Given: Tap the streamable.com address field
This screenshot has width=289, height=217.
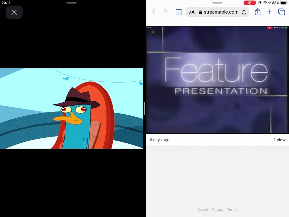Looking at the screenshot, I should point(217,12).
